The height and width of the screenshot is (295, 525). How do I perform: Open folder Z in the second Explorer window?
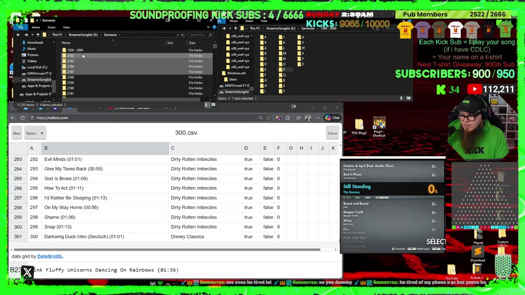301,64
